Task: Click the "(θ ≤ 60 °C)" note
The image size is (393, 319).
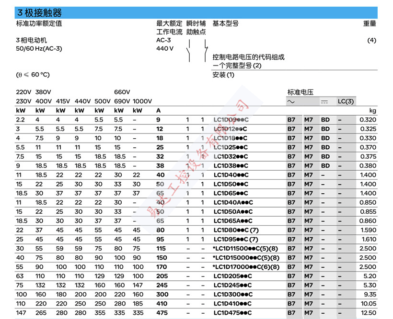Action: click(x=33, y=75)
